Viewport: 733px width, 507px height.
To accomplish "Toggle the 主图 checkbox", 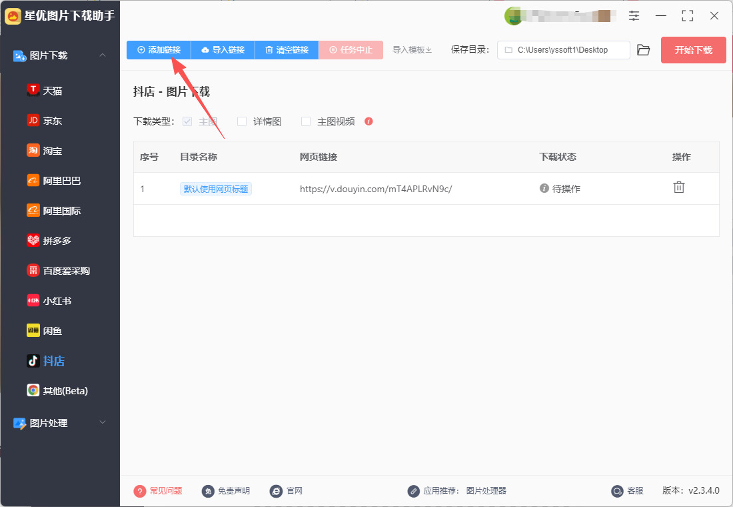I will 187,121.
